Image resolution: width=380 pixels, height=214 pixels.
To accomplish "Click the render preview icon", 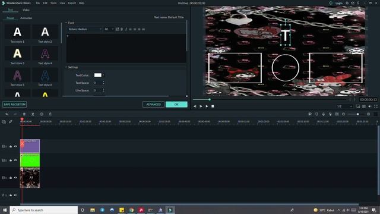I will 310,114.
